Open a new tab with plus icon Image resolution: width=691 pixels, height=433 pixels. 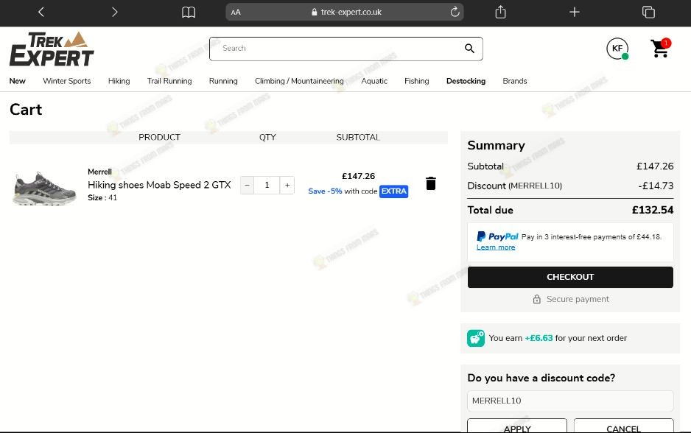(x=574, y=12)
